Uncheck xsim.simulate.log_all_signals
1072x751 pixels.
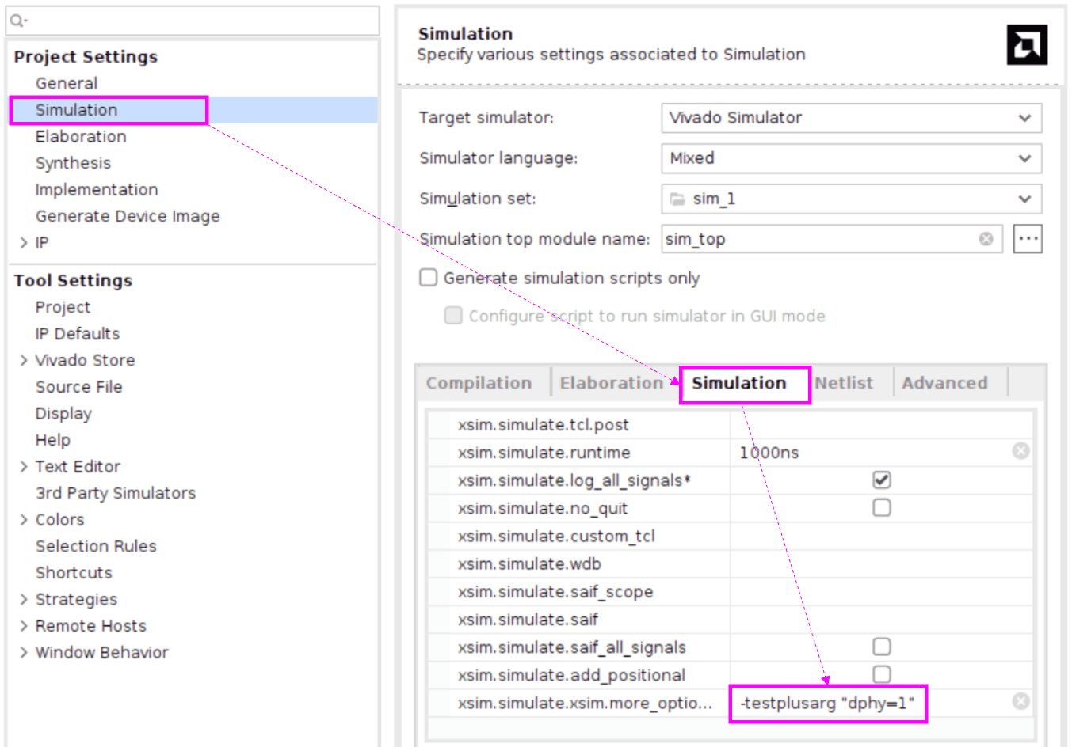(881, 479)
